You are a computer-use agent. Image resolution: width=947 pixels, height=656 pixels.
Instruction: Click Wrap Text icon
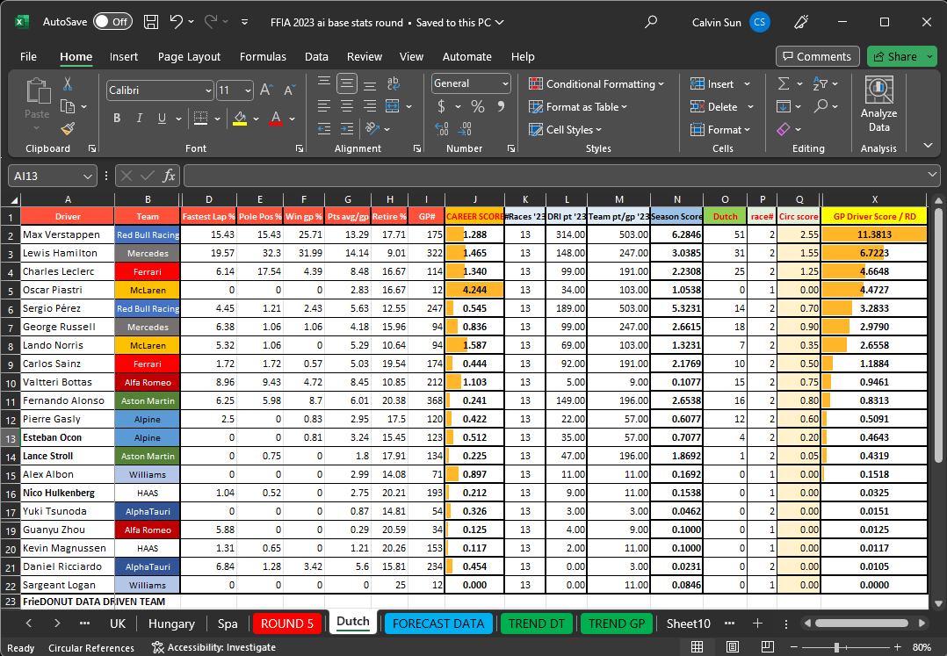(x=394, y=83)
